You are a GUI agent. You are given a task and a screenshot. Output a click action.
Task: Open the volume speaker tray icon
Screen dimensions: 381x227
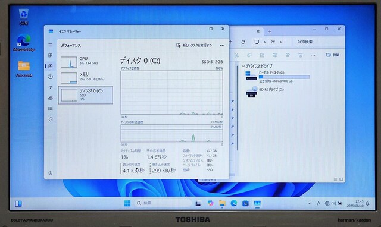pyautogui.click(x=333, y=203)
